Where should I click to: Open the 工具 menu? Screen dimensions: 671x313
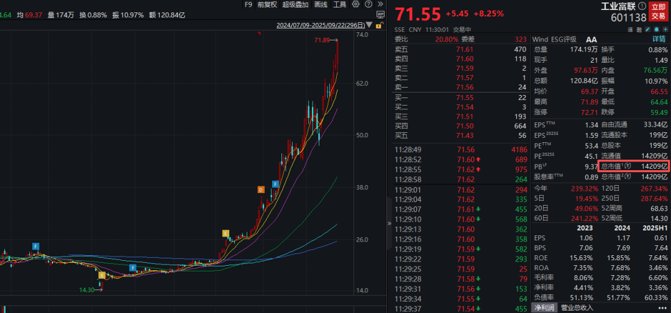pos(340,4)
